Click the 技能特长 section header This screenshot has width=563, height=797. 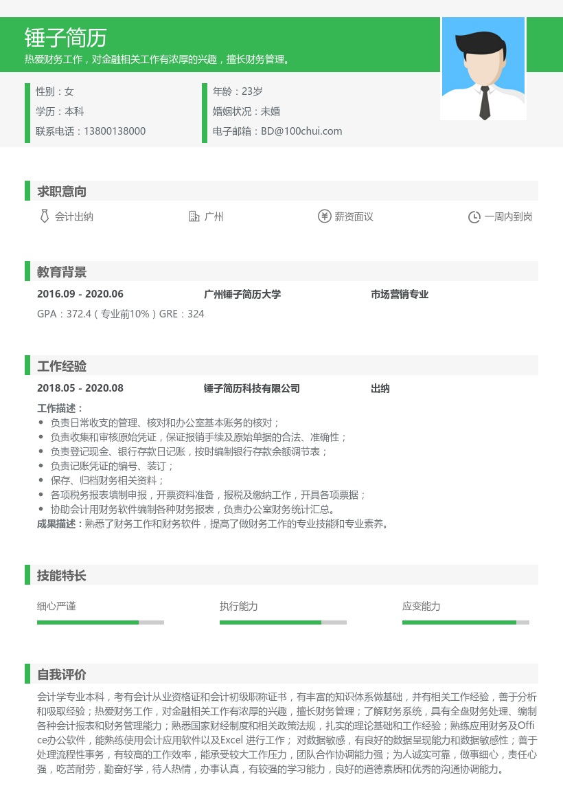pyautogui.click(x=62, y=576)
